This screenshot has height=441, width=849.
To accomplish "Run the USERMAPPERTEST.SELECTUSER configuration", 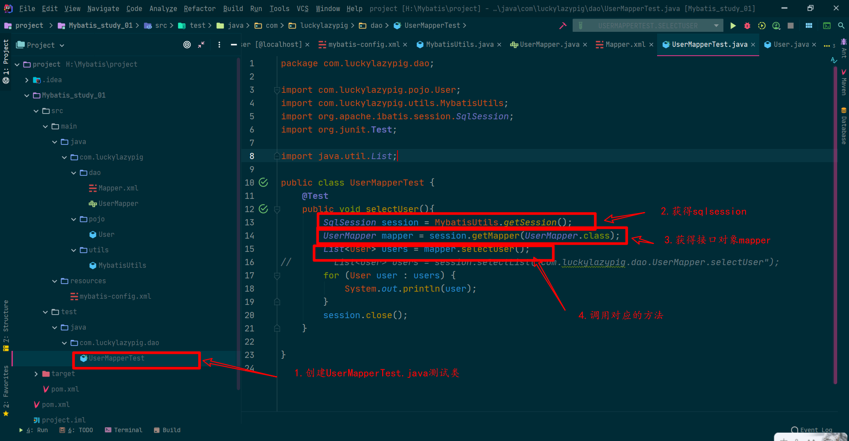I will click(x=733, y=26).
